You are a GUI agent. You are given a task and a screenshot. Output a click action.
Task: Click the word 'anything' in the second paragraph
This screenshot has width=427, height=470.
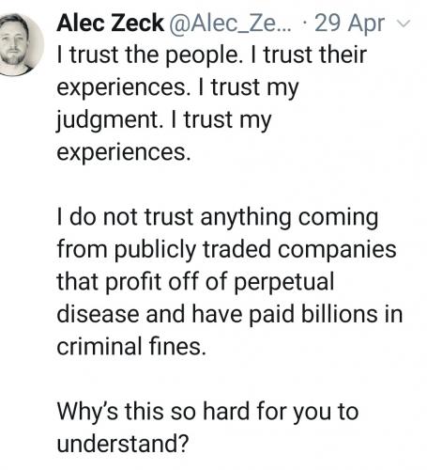246,218
